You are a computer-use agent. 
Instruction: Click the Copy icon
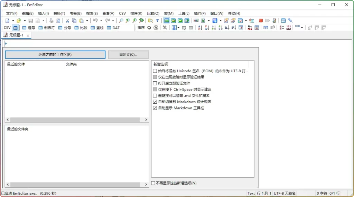pos(74,21)
